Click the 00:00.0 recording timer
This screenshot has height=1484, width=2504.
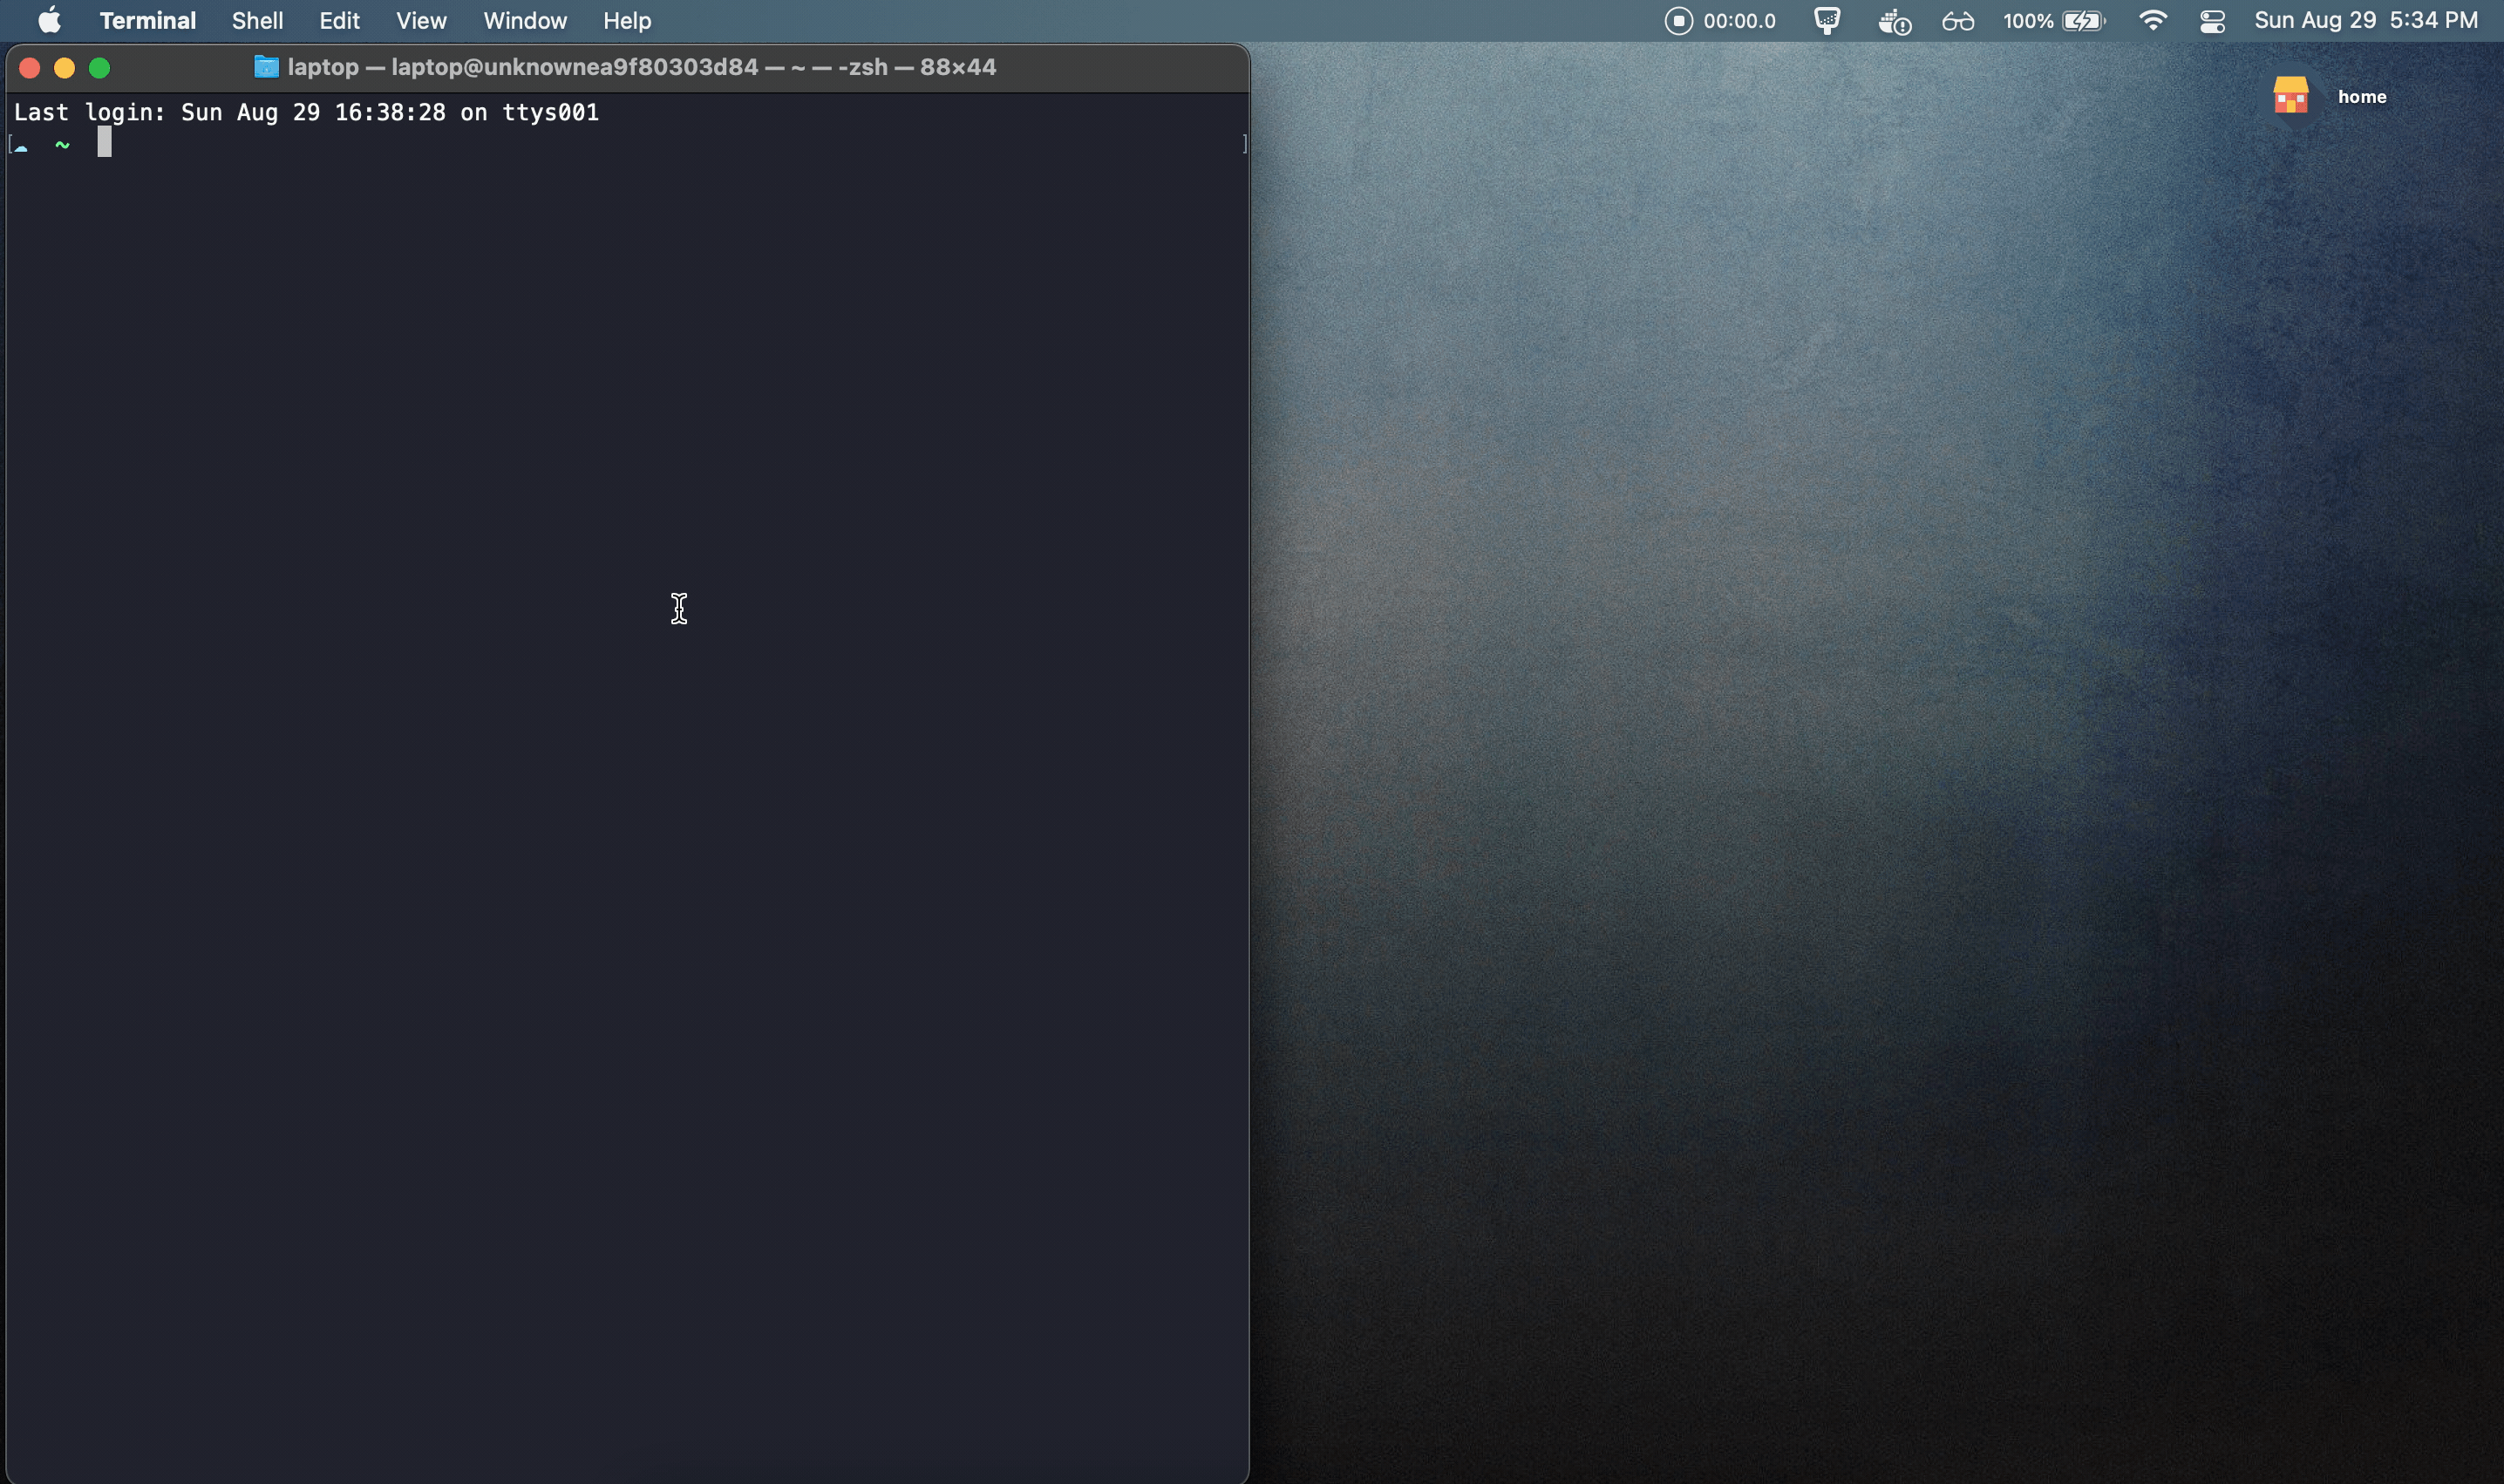coord(1739,21)
